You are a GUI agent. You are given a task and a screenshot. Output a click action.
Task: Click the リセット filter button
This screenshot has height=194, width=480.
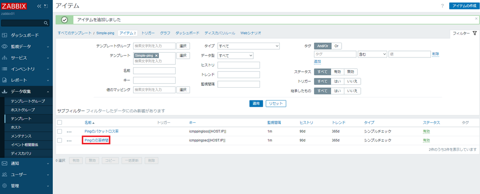tap(276, 104)
